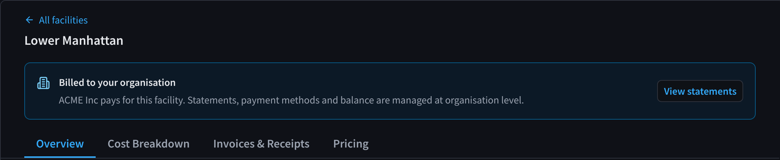Click the organisation building icon in the banner

(43, 83)
